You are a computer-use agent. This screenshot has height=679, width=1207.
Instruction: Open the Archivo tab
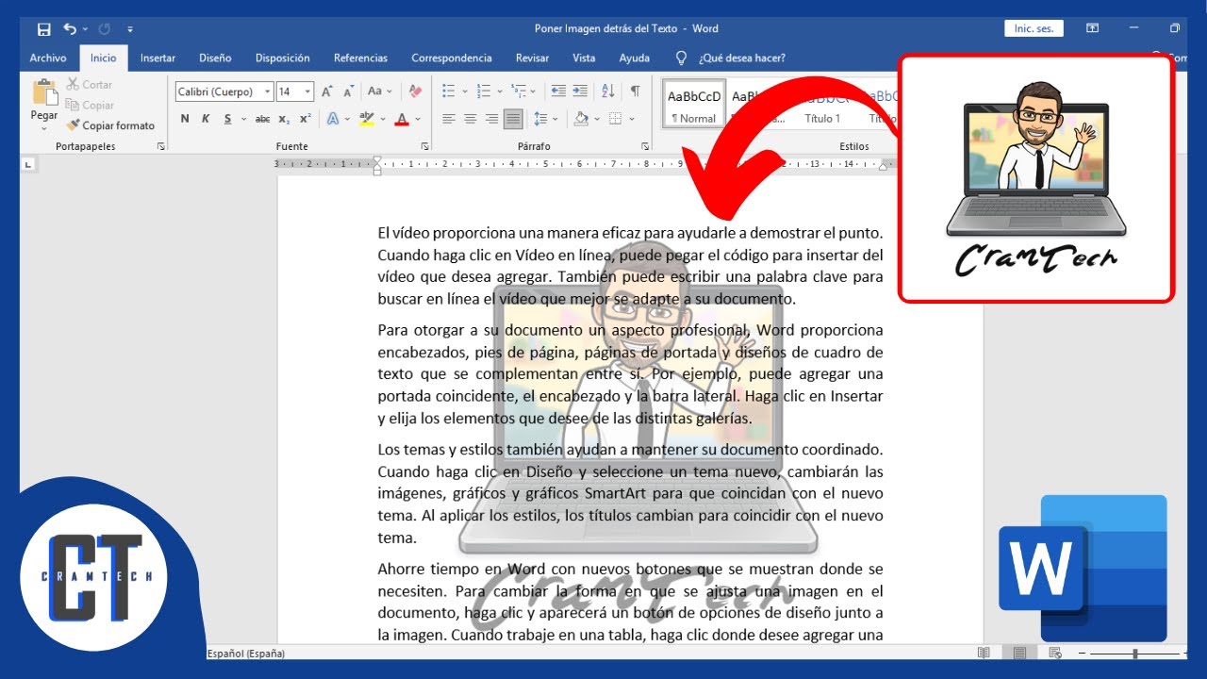click(48, 58)
